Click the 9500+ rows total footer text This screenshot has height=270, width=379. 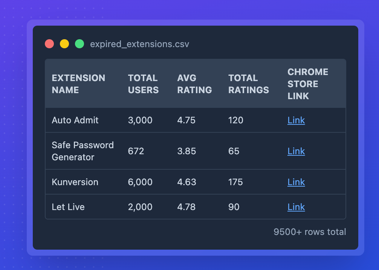tap(310, 232)
